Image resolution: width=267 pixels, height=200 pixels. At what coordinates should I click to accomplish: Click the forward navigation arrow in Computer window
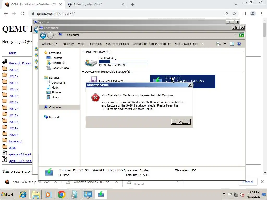(x=50, y=35)
